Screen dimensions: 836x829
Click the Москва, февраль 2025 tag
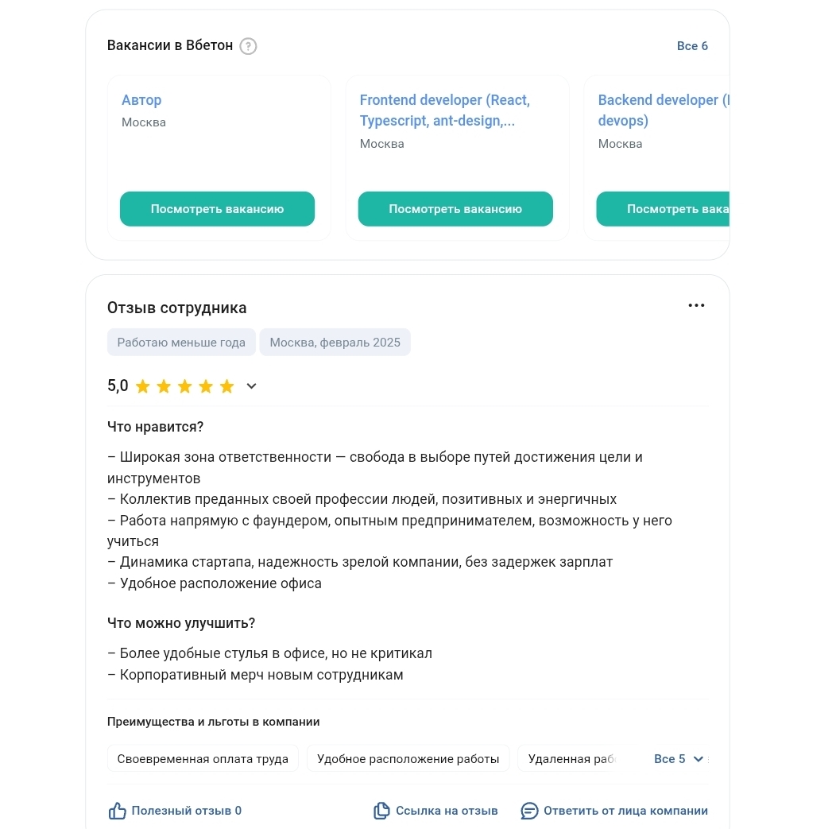[335, 342]
